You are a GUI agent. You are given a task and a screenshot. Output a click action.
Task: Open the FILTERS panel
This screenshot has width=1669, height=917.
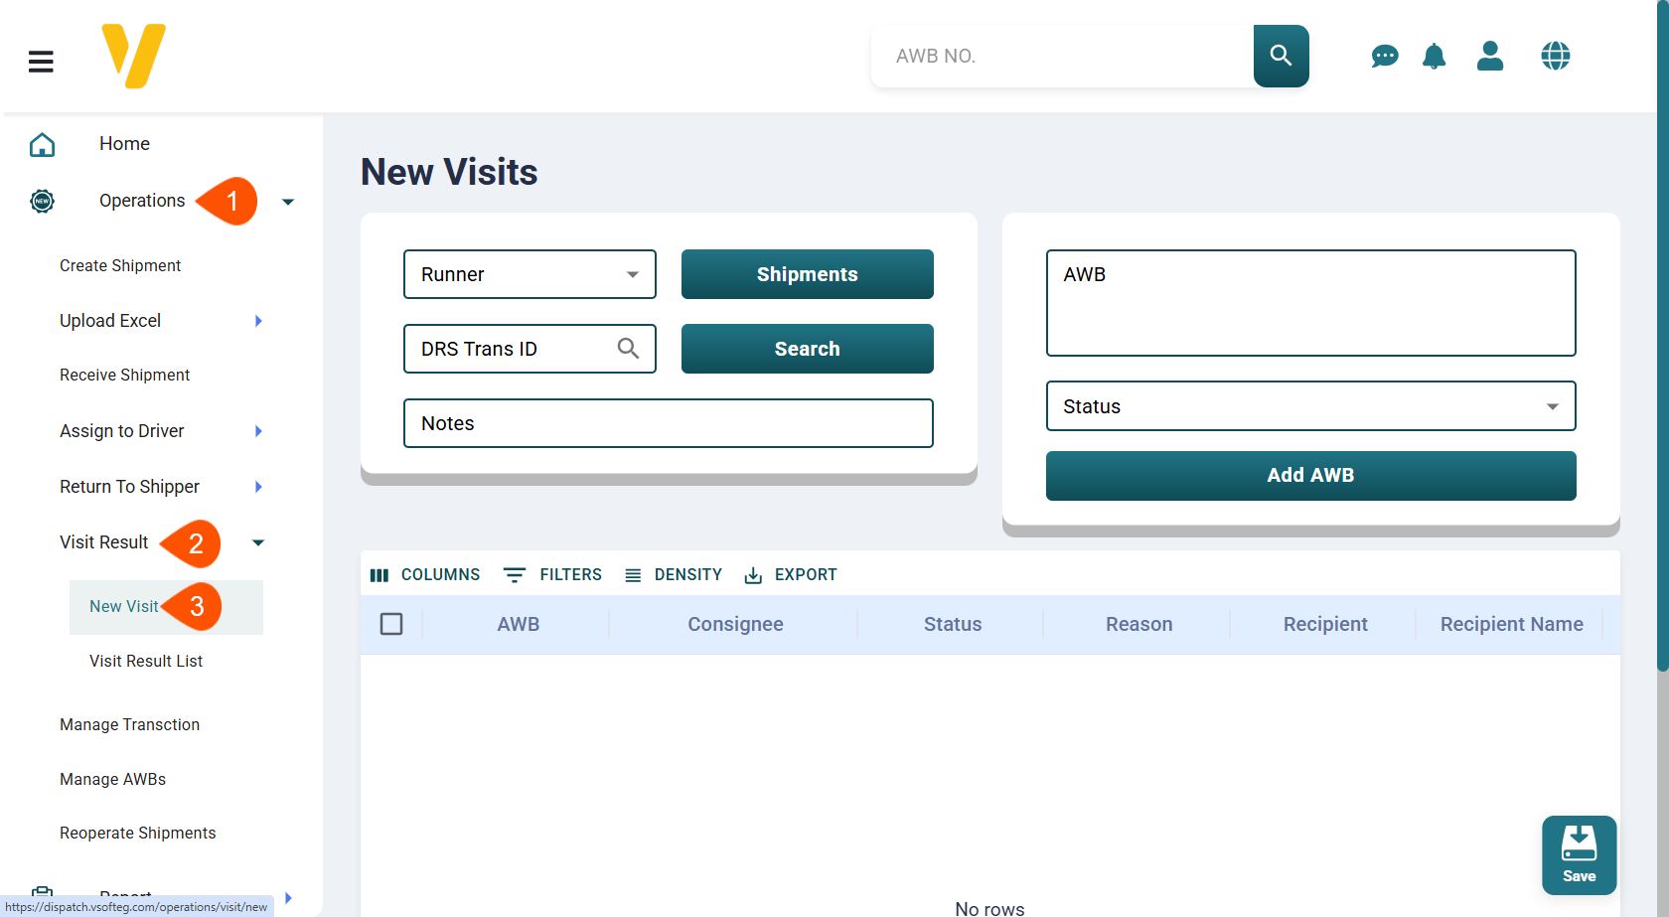(552, 574)
